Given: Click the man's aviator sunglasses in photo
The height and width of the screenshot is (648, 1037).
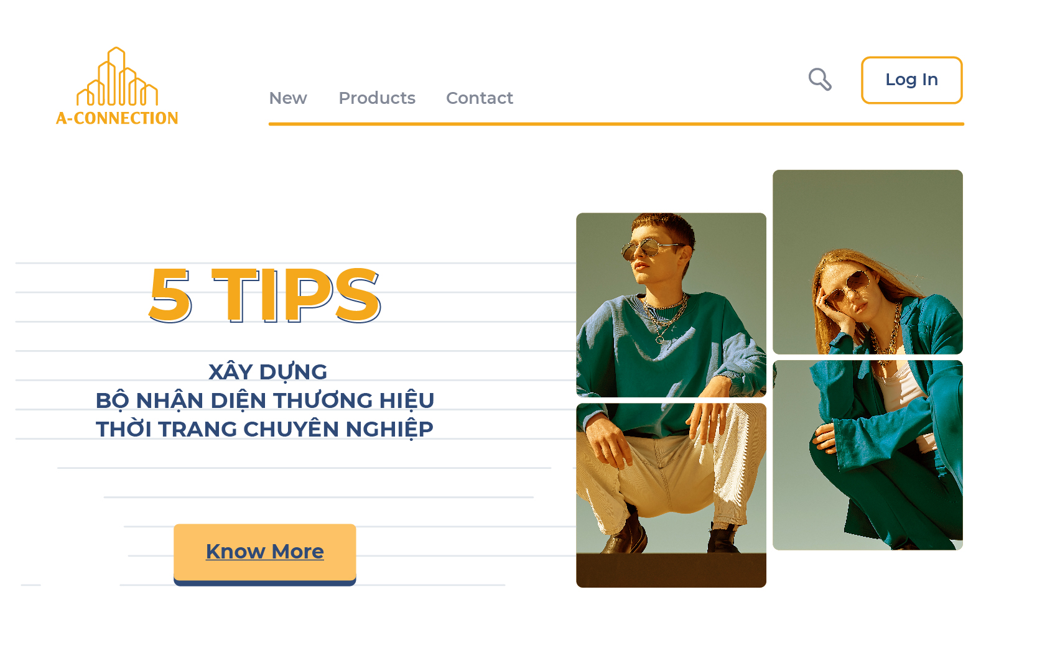Looking at the screenshot, I should click(x=651, y=249).
